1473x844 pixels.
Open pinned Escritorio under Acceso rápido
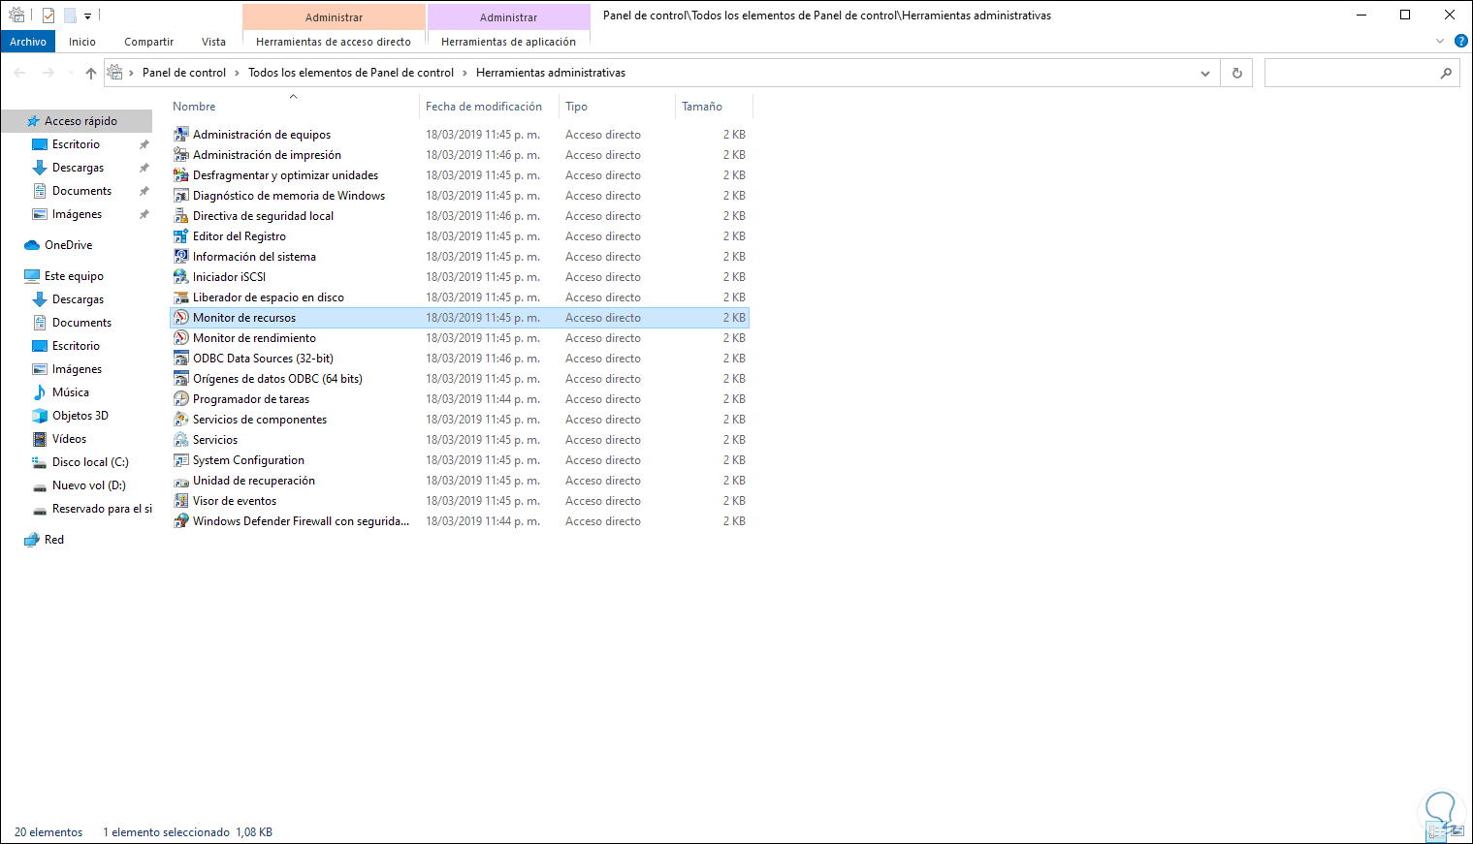76,144
